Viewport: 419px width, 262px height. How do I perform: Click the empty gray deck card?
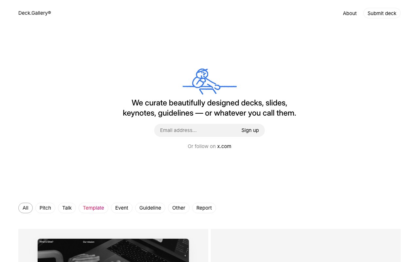pos(306,246)
